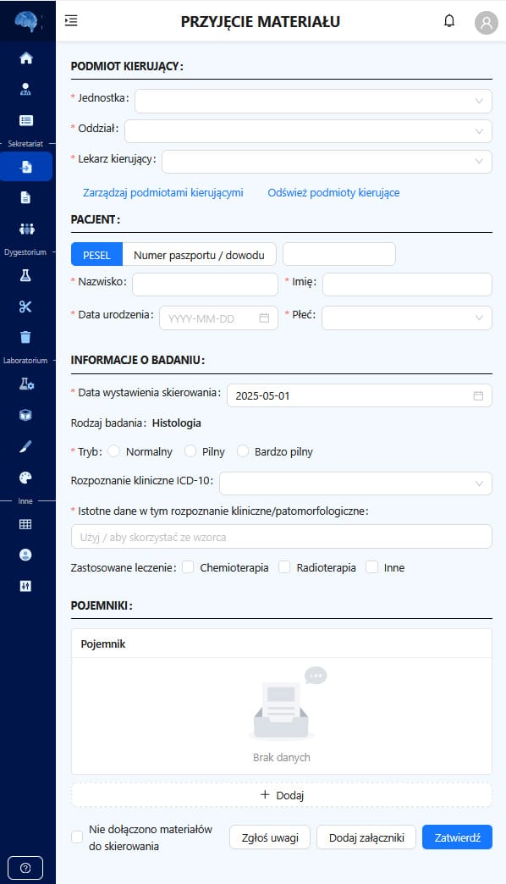Viewport: 506px width, 884px height.
Task: Open the document icon under Sekretariat
Action: point(26,198)
